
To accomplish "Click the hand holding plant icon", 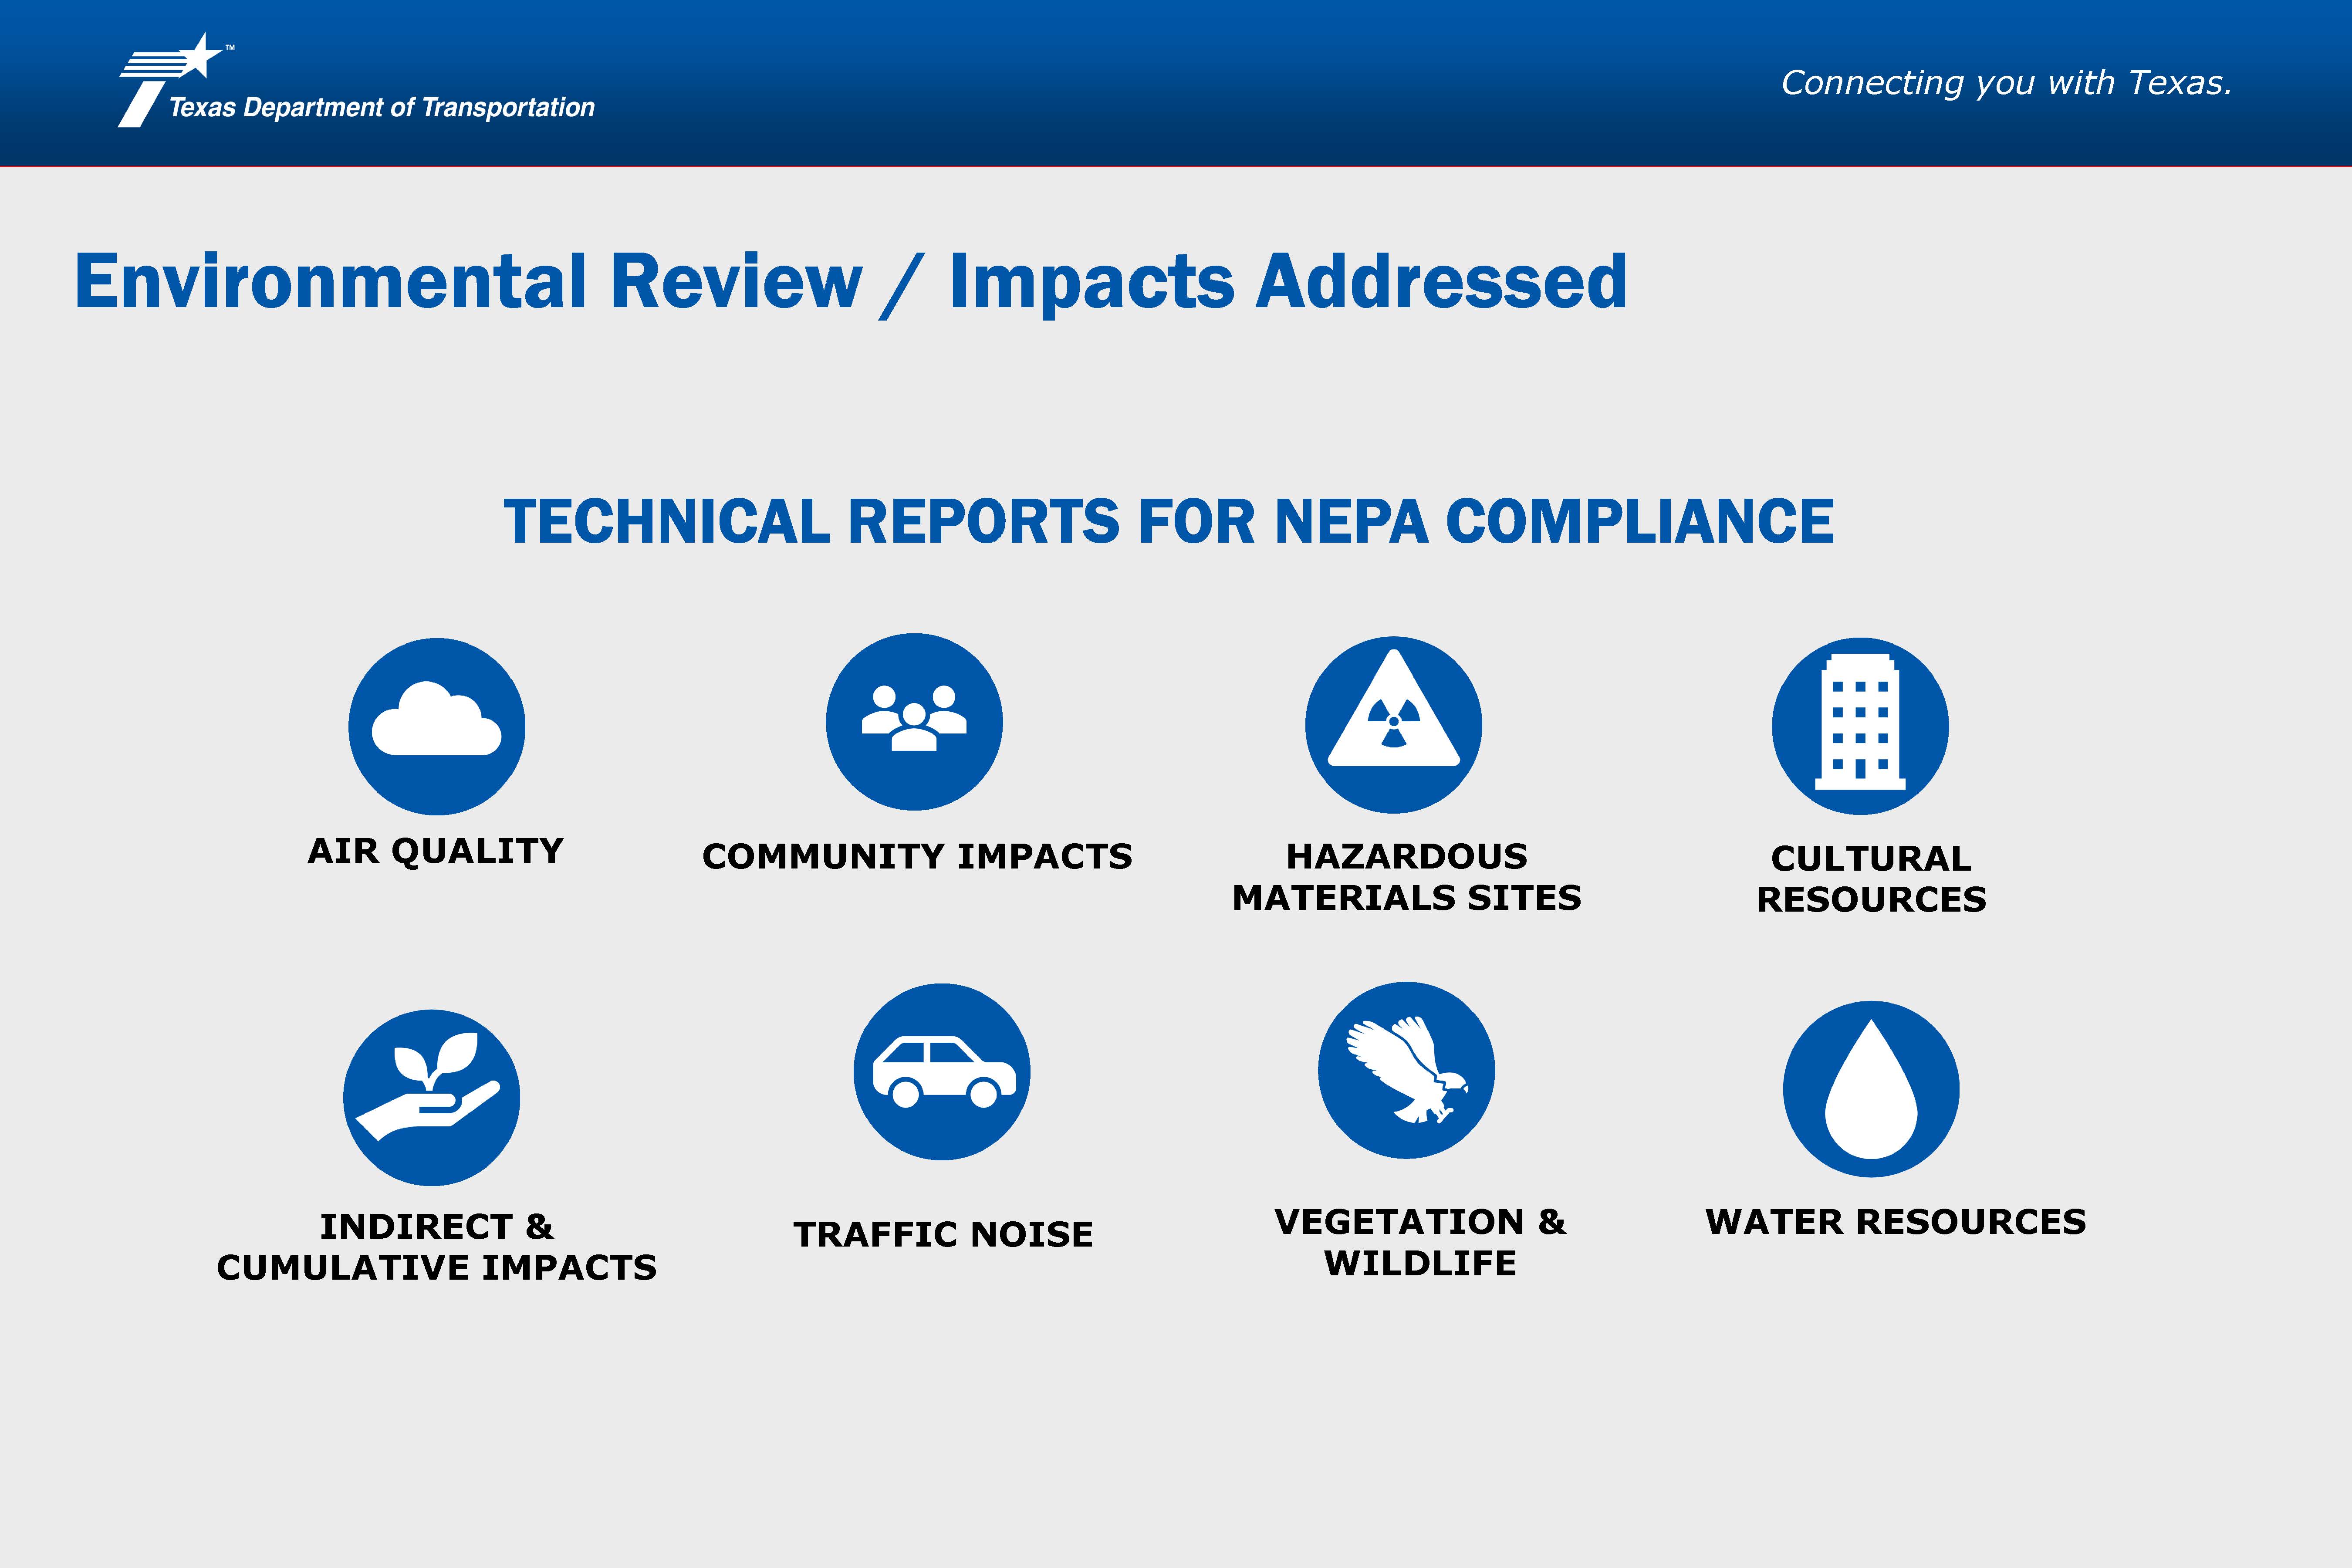I will coord(432,1098).
